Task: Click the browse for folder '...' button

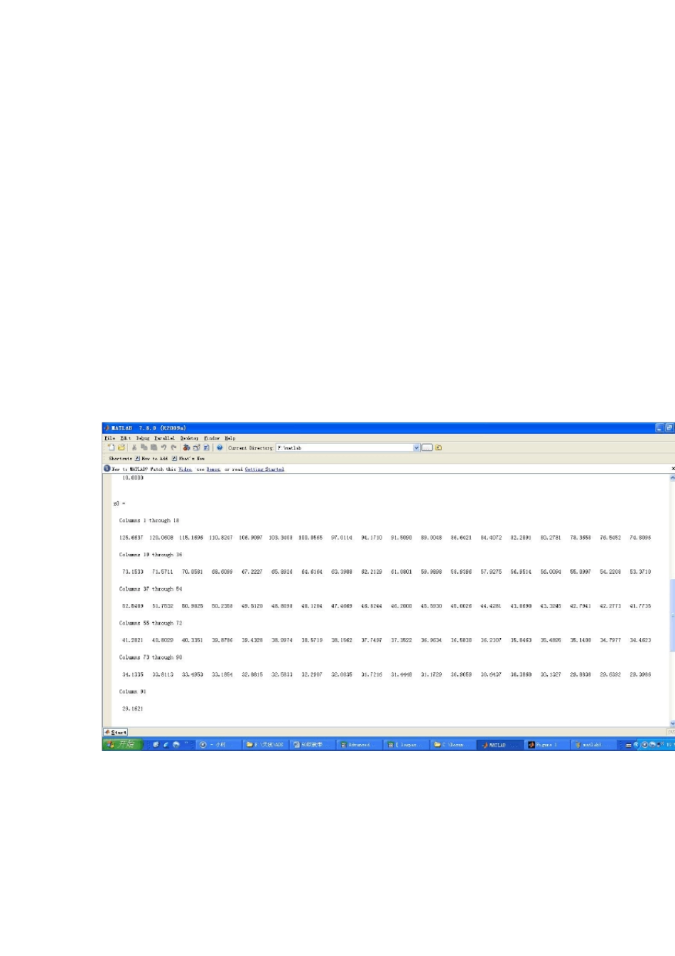Action: point(427,447)
